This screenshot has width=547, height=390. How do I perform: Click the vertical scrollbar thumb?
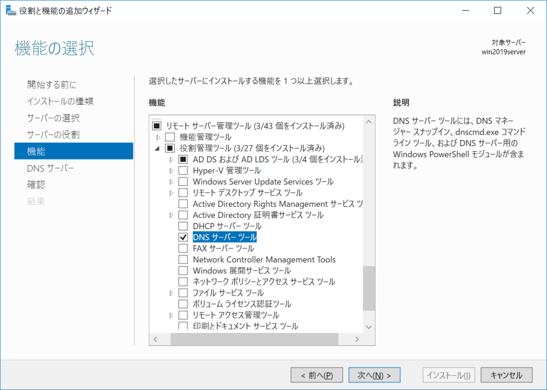tap(369, 288)
